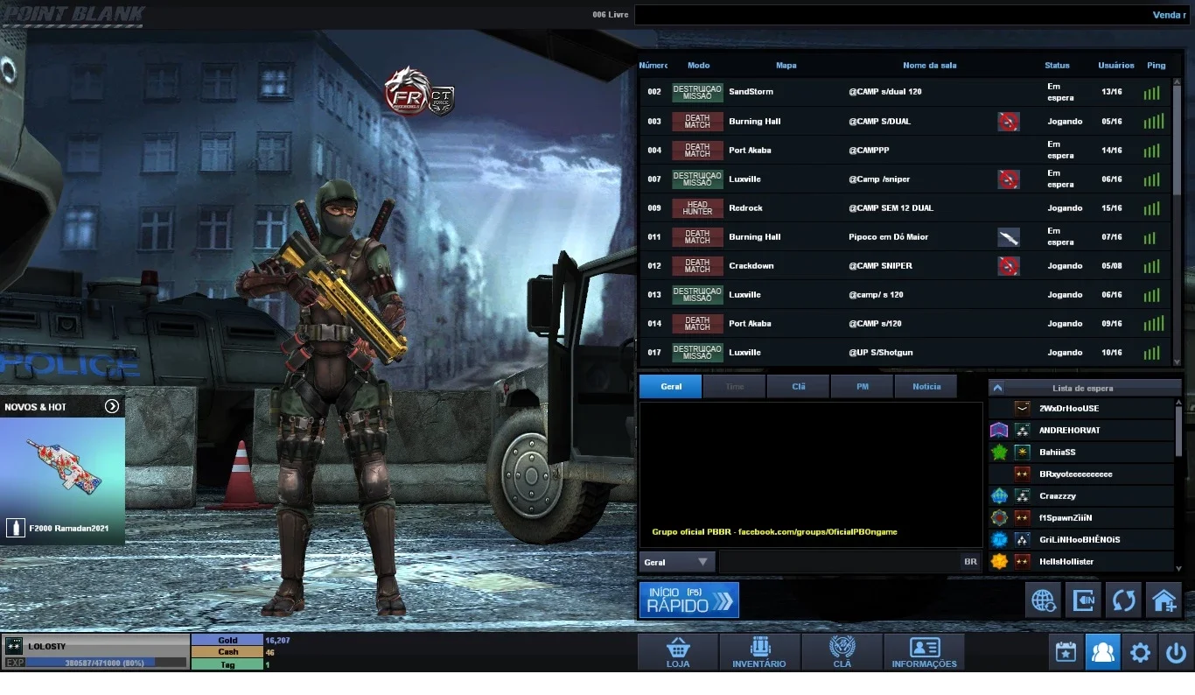Collapse the Lista de espera panel

pyautogui.click(x=998, y=388)
